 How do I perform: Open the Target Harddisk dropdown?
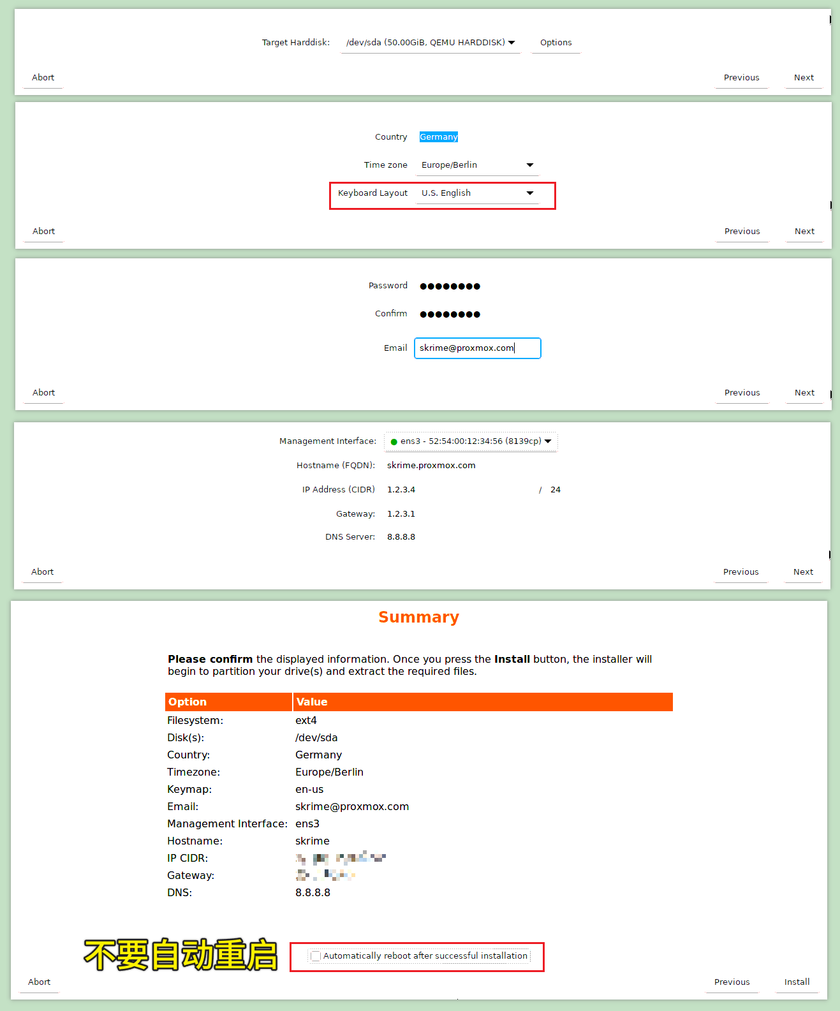(x=431, y=43)
